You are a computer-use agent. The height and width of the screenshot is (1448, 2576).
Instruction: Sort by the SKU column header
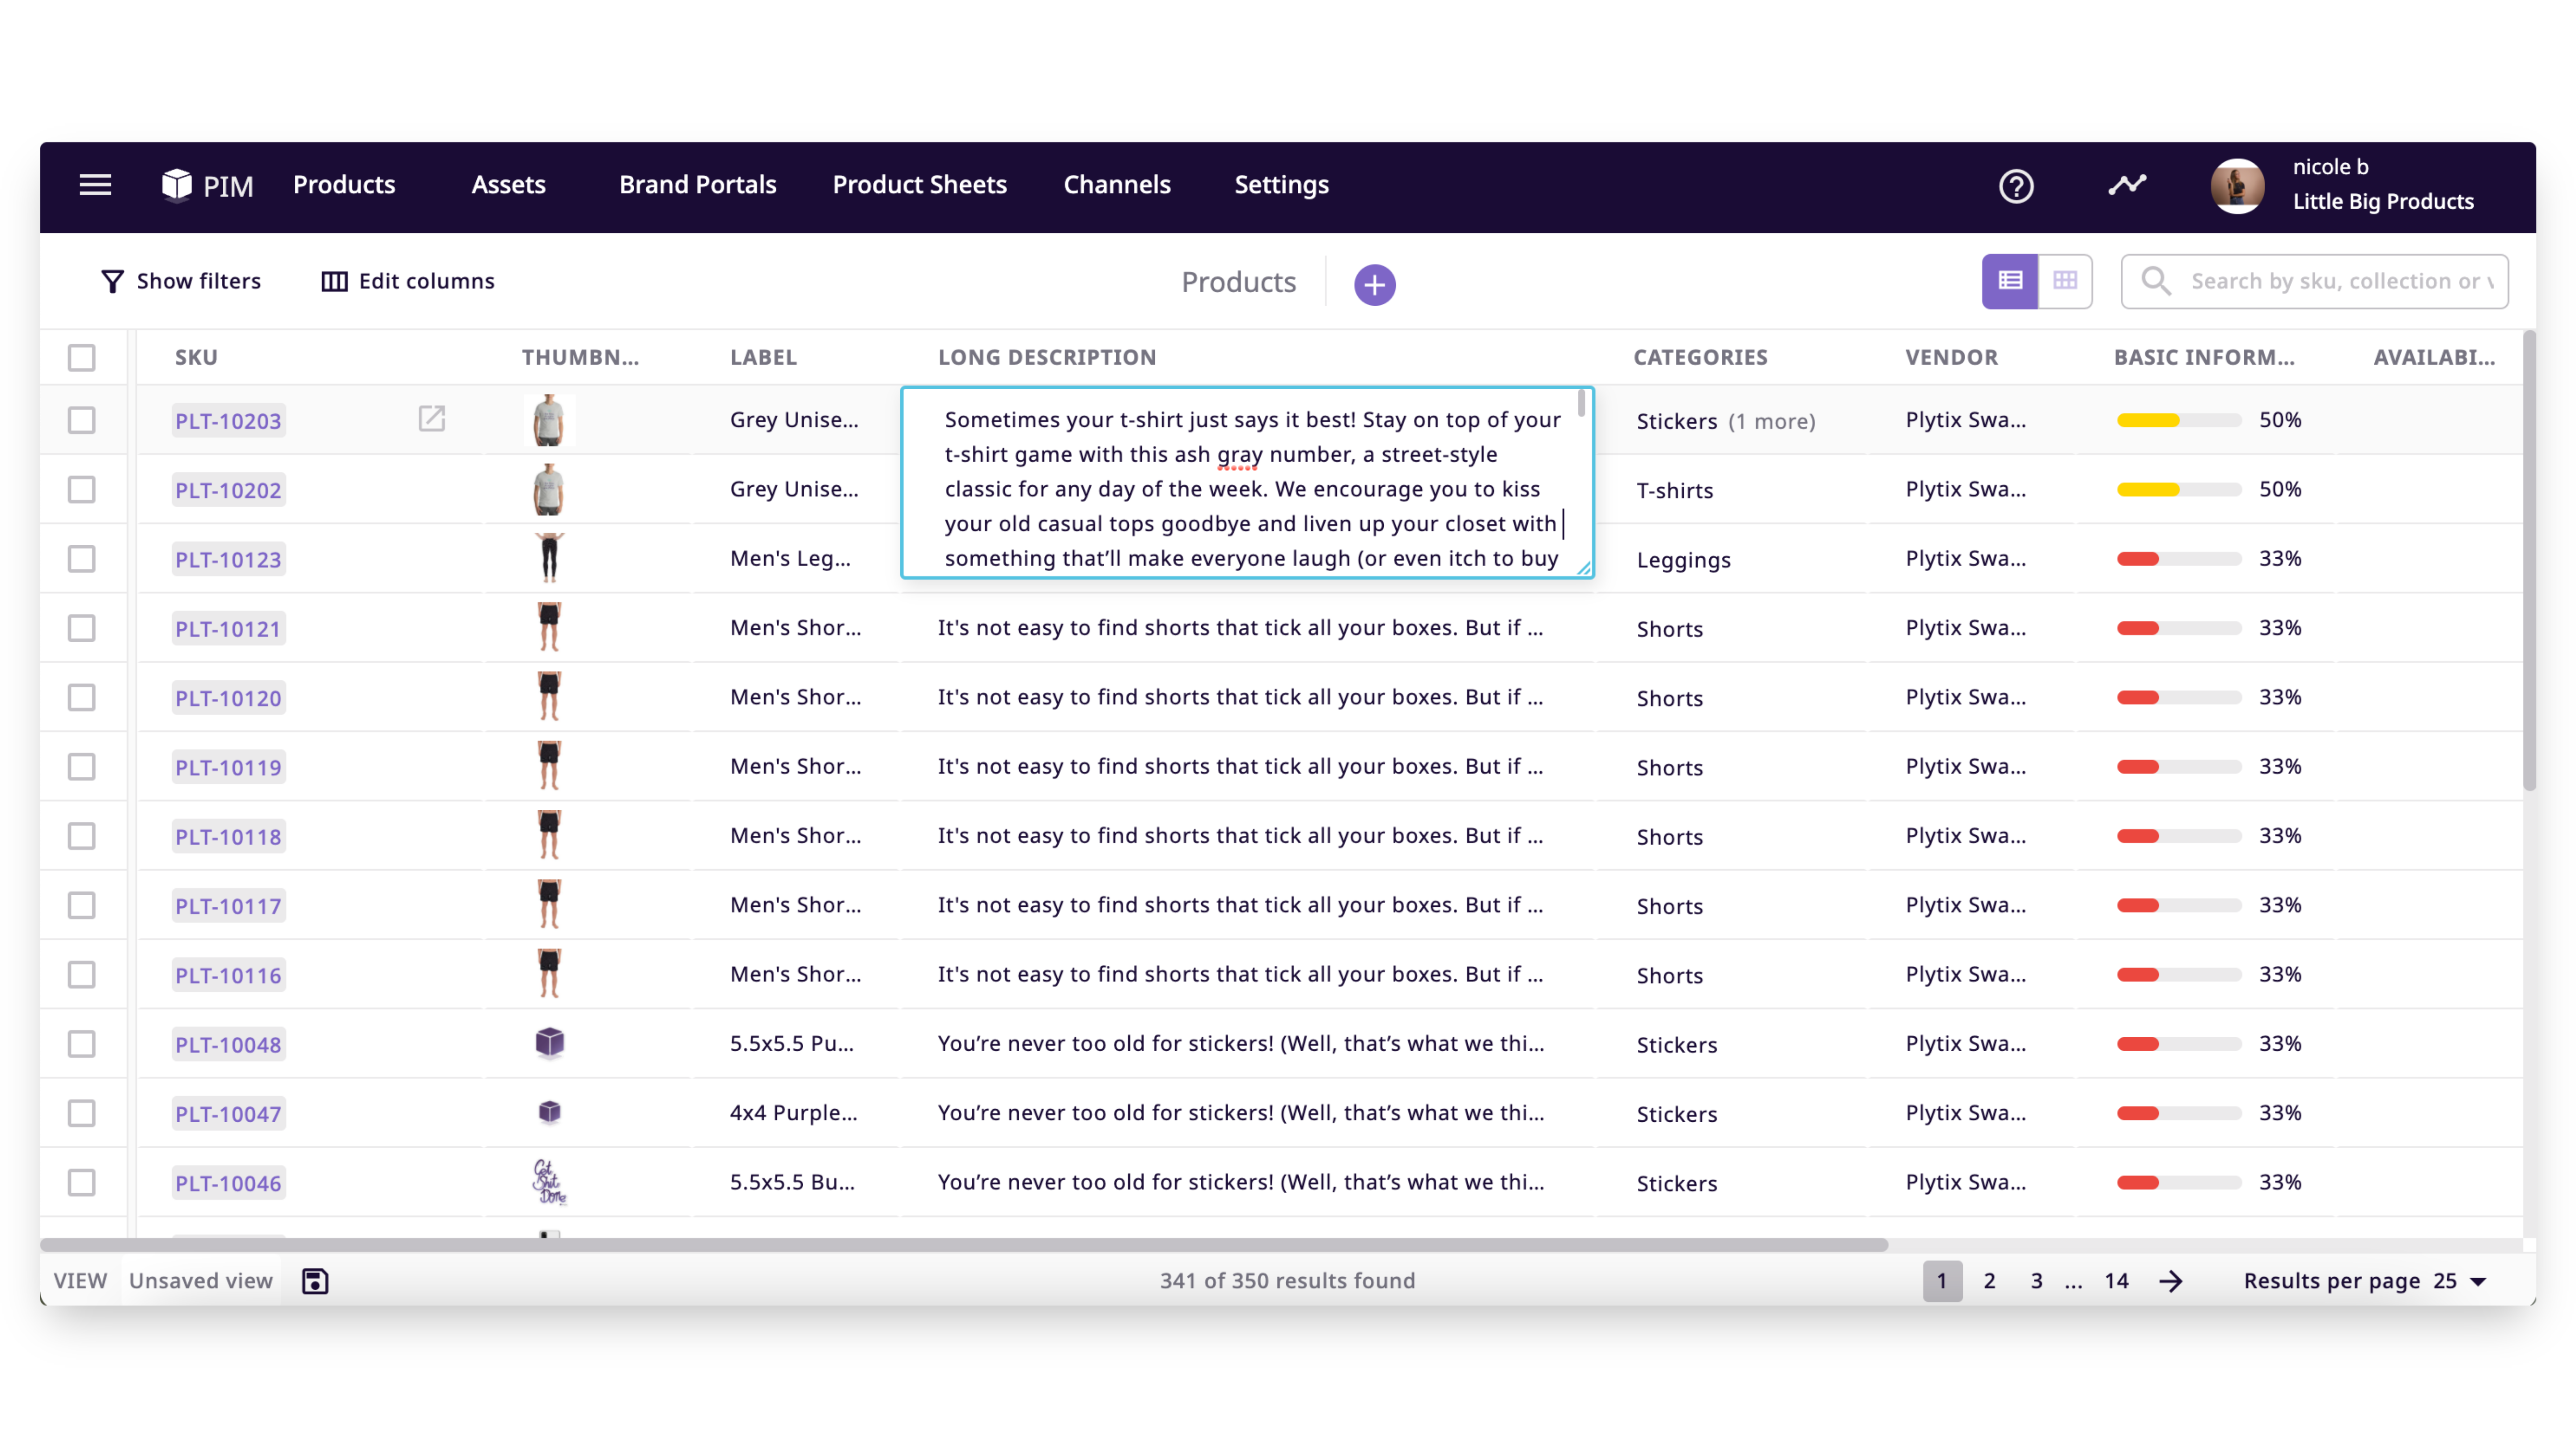pos(196,358)
